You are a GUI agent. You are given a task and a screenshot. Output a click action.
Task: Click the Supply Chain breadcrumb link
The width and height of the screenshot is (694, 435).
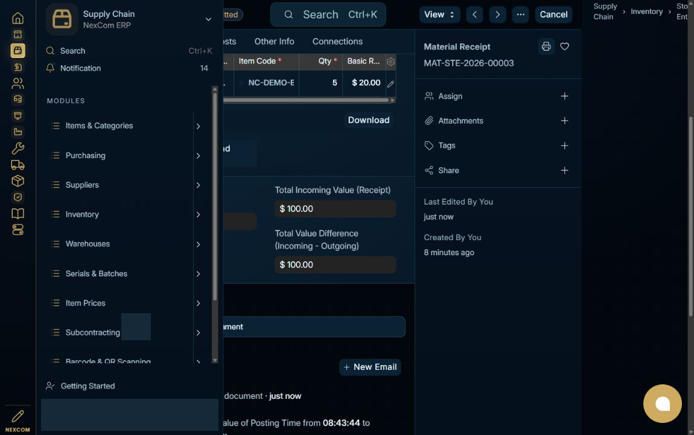605,11
